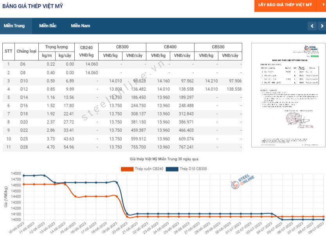Click the Chủng loại column header

point(26,51)
